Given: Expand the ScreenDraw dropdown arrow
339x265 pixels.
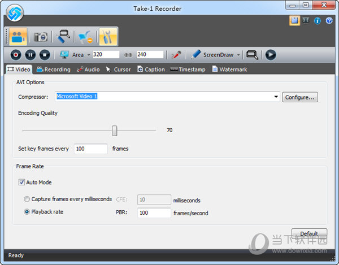Looking at the screenshot, I should (x=238, y=55).
